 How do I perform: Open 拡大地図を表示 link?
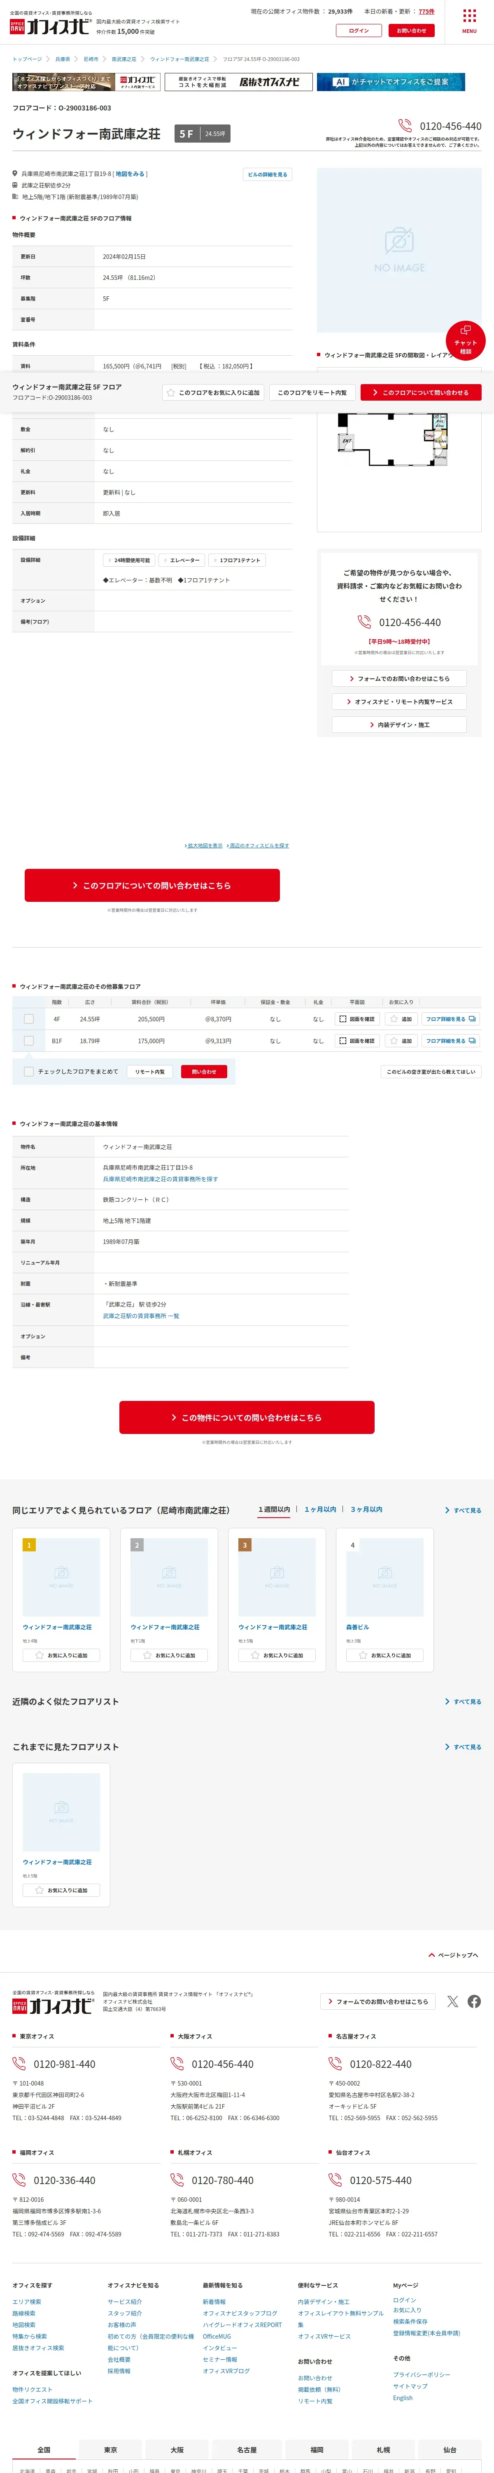tap(204, 846)
